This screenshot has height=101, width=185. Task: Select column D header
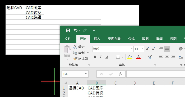135,83
